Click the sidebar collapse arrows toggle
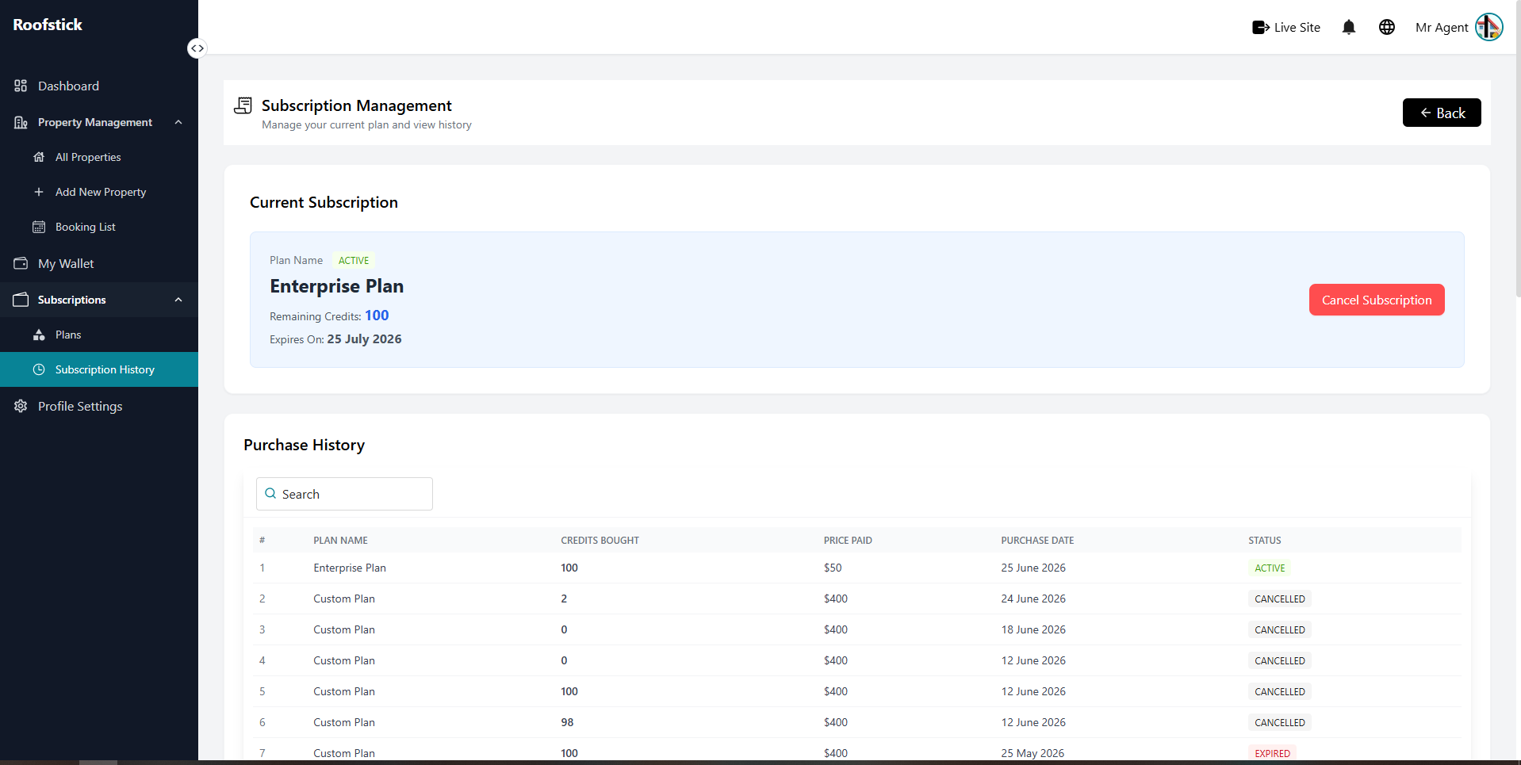Image resolution: width=1521 pixels, height=765 pixels. [197, 48]
